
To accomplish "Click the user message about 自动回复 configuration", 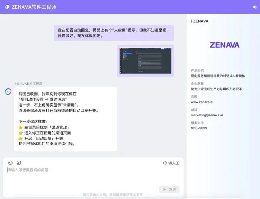I will coord(114,33).
